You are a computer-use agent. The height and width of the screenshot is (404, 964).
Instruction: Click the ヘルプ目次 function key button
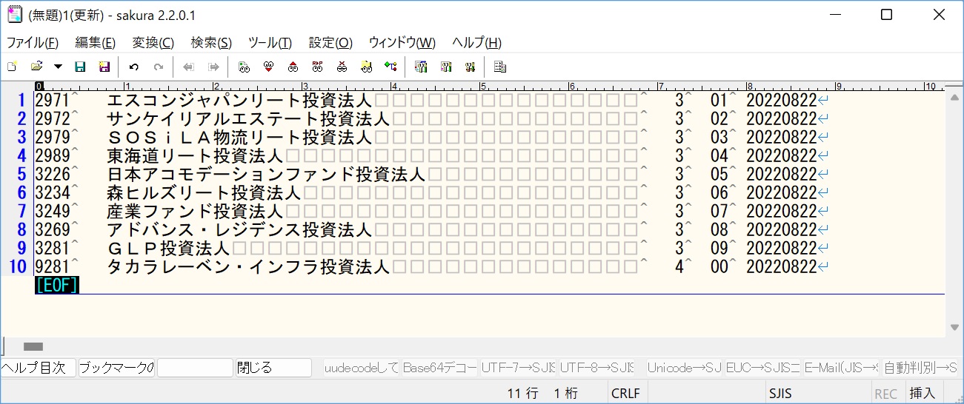[39, 368]
